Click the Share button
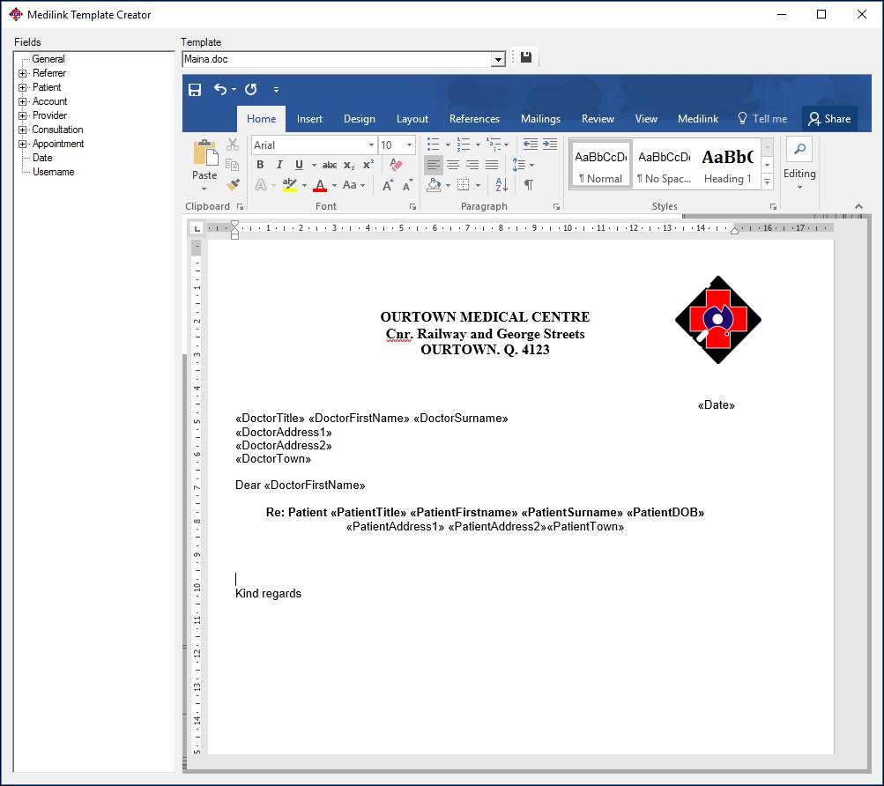The image size is (884, 786). pyautogui.click(x=829, y=119)
